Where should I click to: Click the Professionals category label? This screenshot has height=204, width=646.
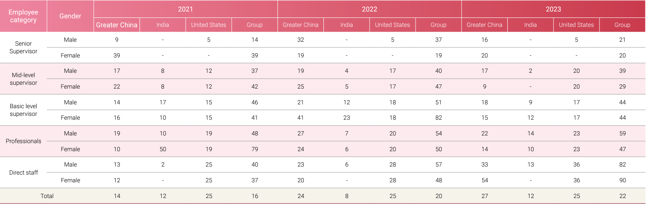[x=23, y=141]
